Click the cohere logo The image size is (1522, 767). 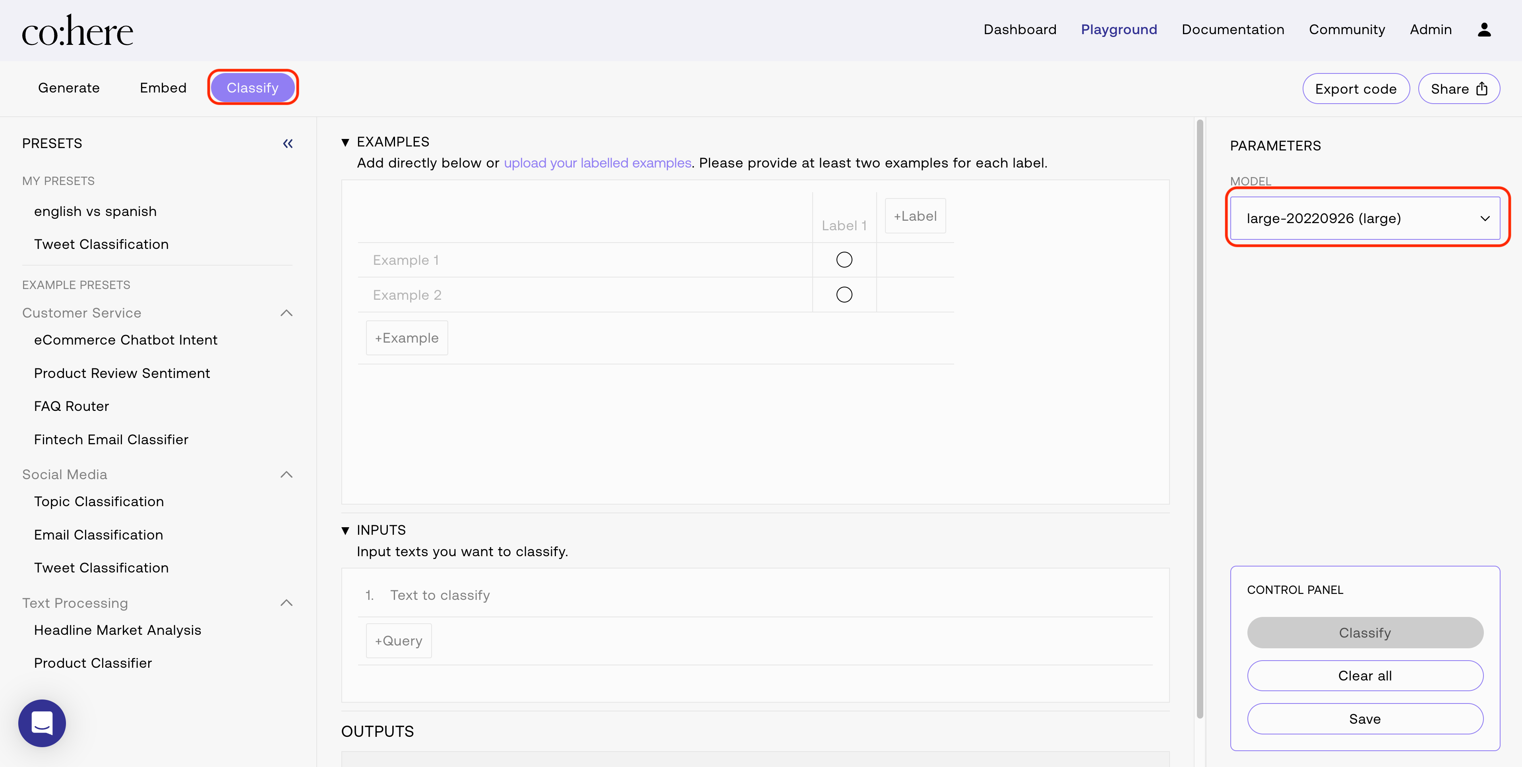click(77, 31)
